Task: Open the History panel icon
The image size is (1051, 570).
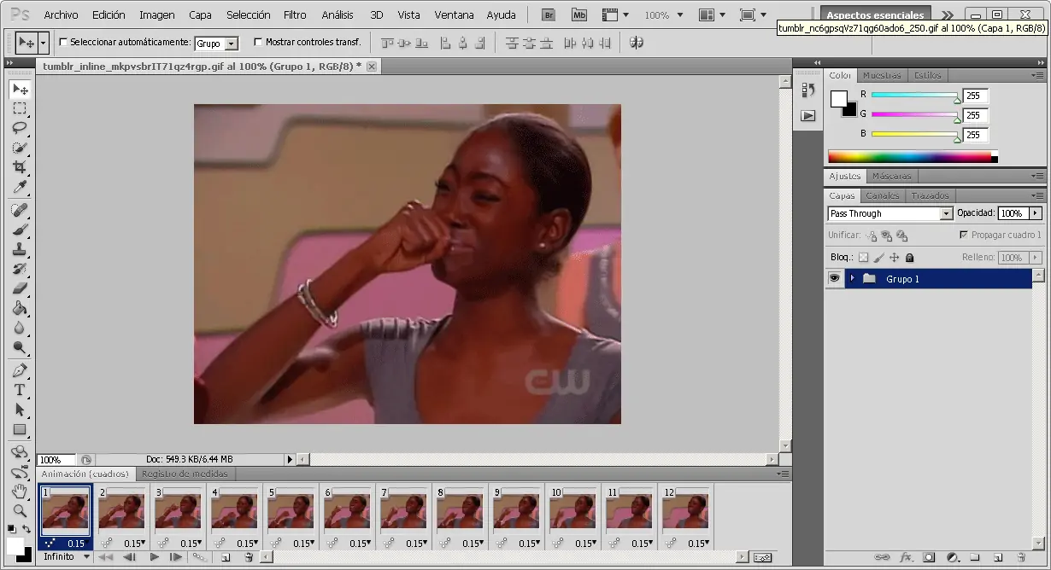Action: pos(808,90)
